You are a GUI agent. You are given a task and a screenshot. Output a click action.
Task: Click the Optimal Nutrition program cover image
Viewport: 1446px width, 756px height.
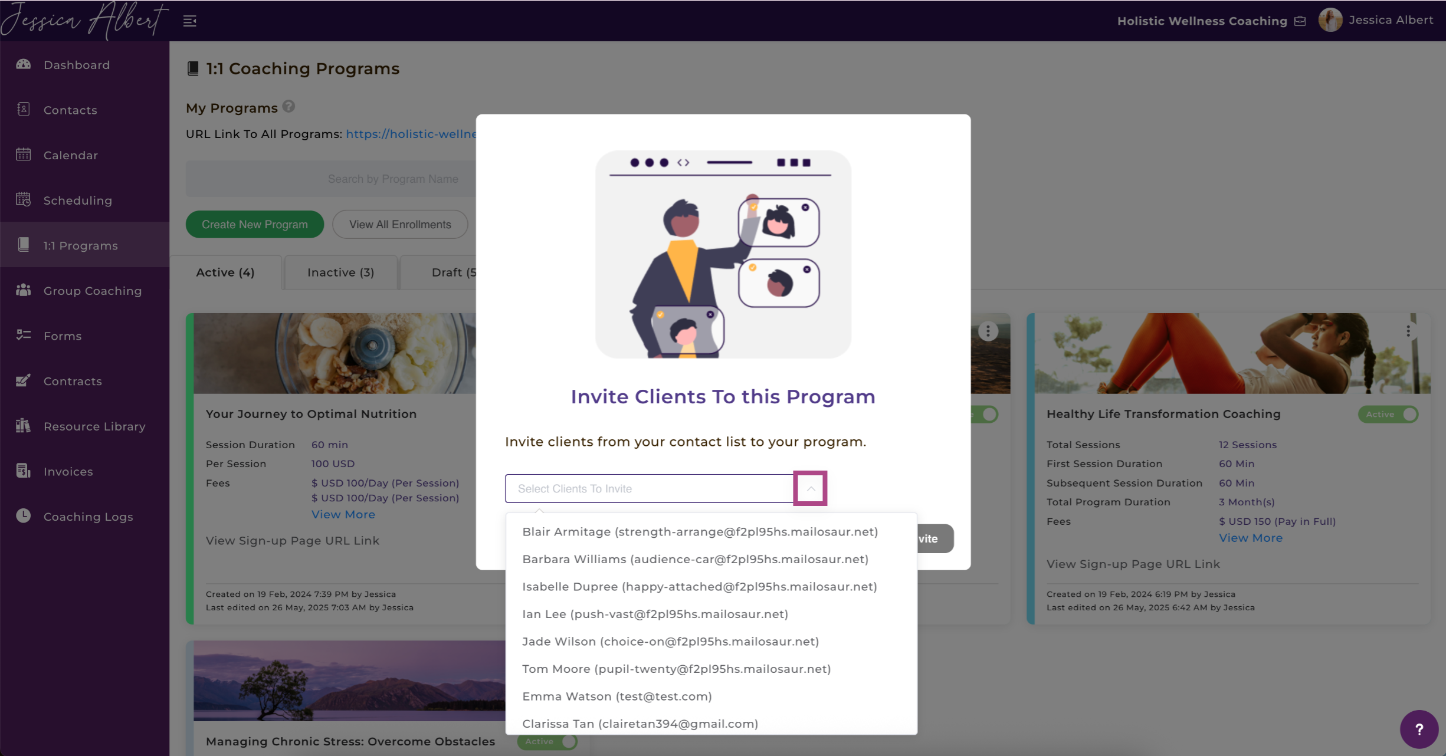pos(335,353)
